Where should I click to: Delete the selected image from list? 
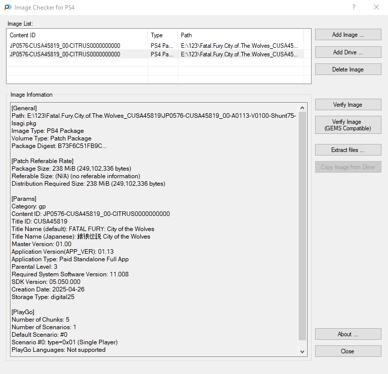tap(348, 69)
